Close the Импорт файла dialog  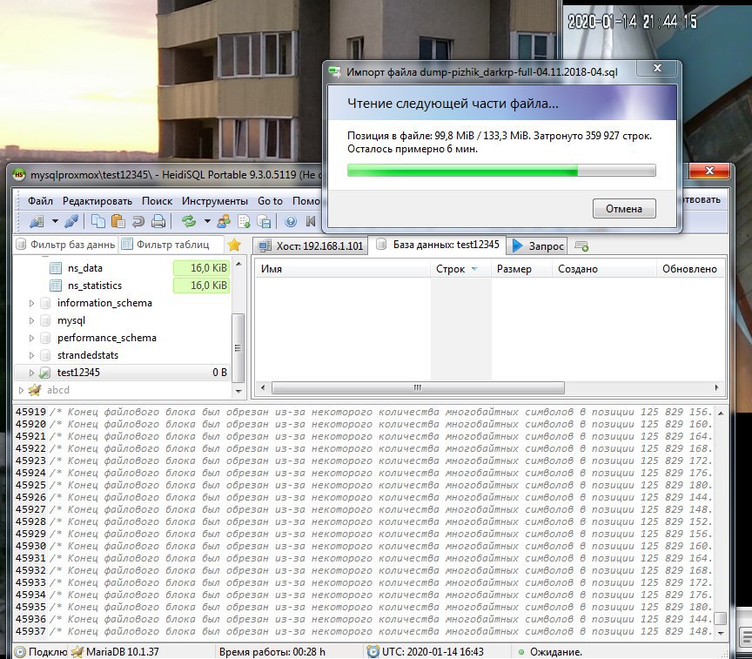pos(657,68)
